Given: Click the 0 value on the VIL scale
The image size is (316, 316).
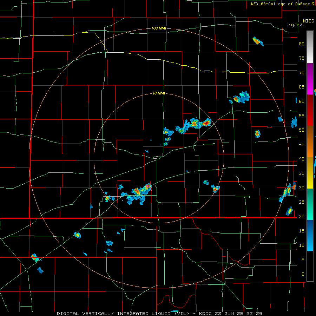Looking at the screenshot, I should (x=303, y=274).
